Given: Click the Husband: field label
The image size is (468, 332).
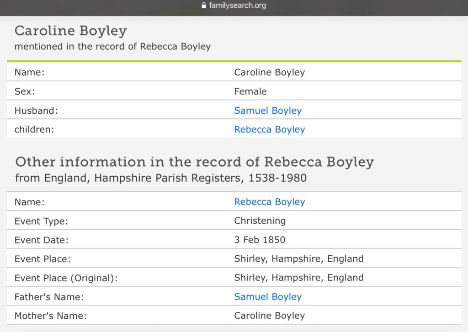Looking at the screenshot, I should point(36,111).
